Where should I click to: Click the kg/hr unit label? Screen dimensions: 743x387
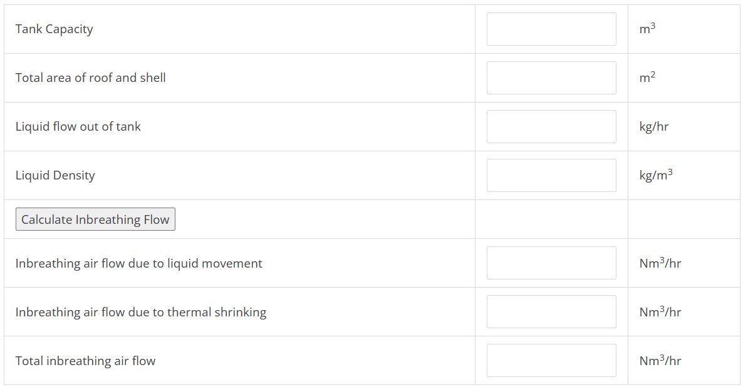[654, 127]
